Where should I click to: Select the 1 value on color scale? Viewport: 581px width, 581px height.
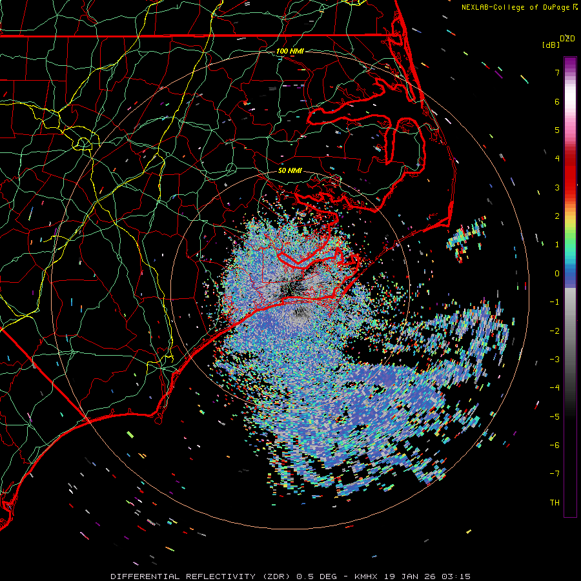click(x=557, y=245)
